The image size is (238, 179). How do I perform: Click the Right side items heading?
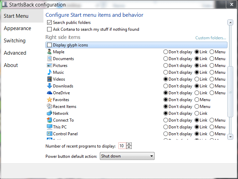pos(63,37)
